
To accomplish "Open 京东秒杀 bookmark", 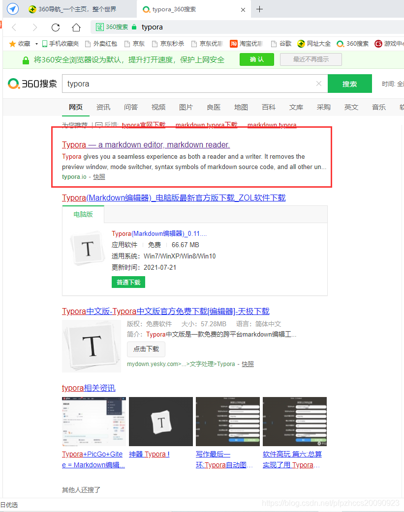I will tap(168, 44).
